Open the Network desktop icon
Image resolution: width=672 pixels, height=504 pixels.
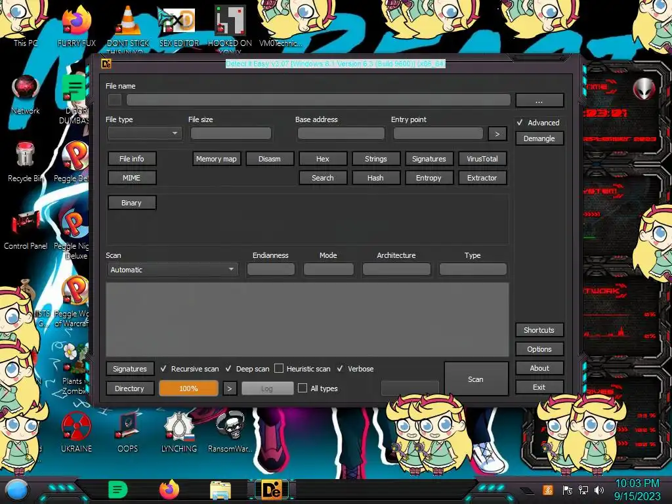26,93
